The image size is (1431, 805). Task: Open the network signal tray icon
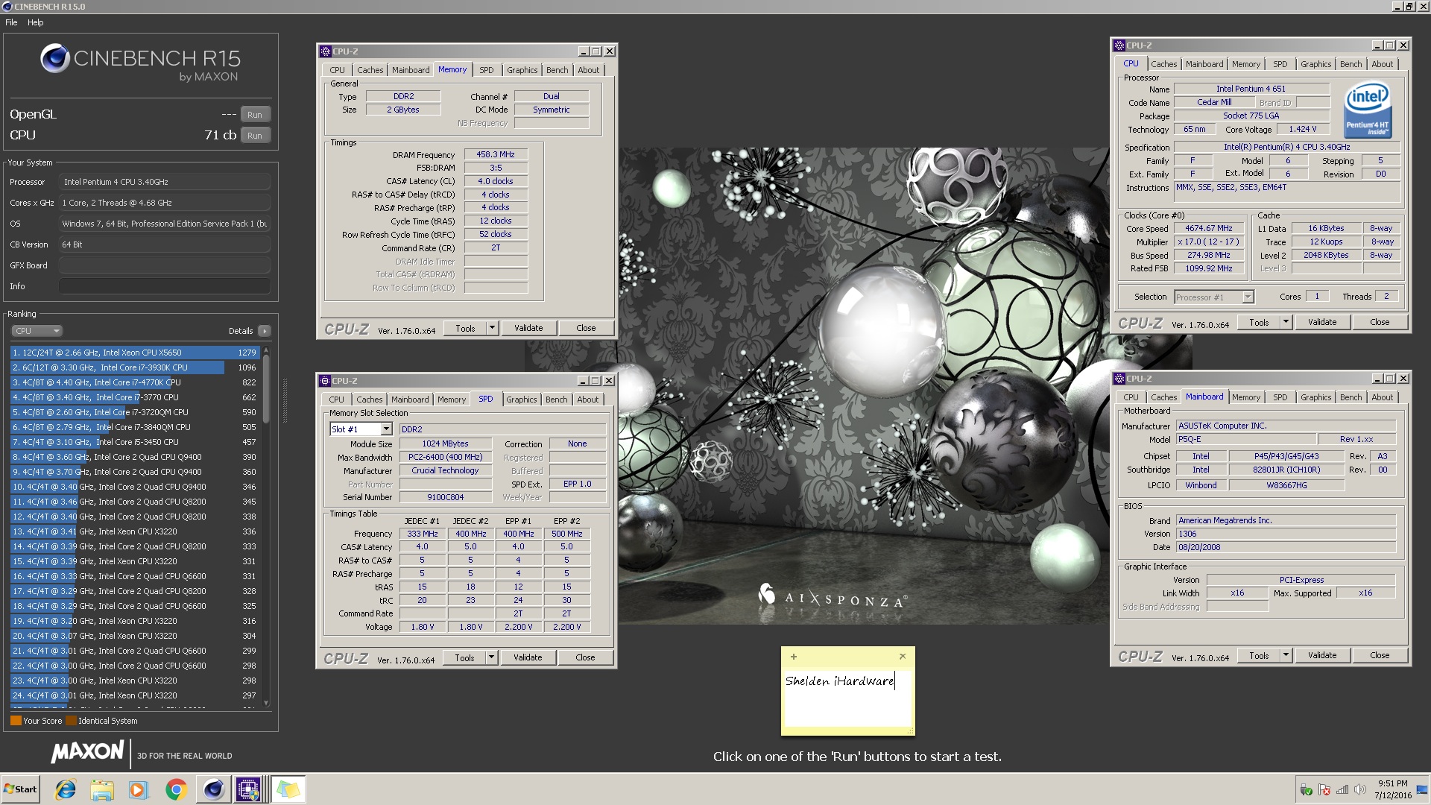coord(1342,790)
